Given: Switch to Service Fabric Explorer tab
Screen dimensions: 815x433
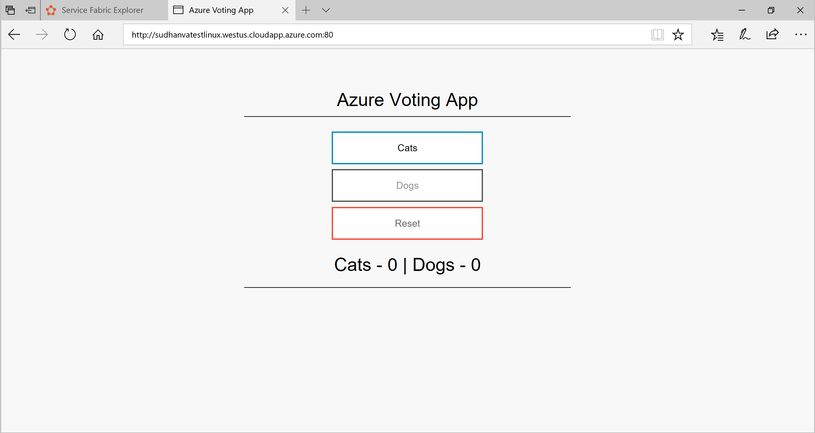Looking at the screenshot, I should click(x=103, y=10).
